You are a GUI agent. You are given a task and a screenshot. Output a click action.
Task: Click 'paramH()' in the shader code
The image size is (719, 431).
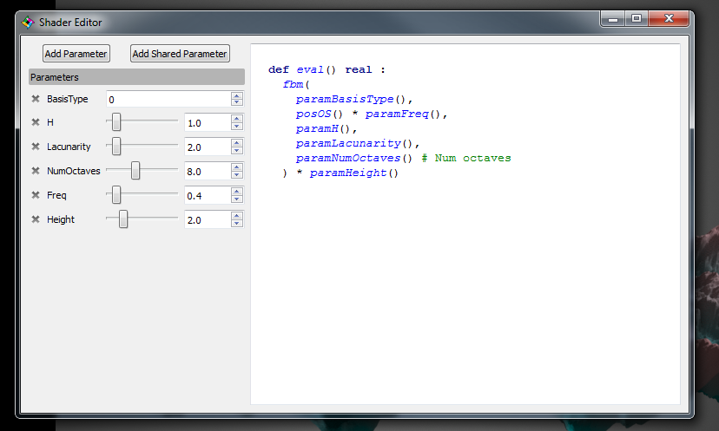pyautogui.click(x=323, y=128)
